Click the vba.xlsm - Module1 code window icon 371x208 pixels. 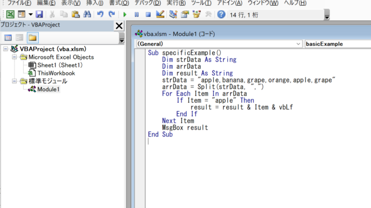pyautogui.click(x=139, y=34)
